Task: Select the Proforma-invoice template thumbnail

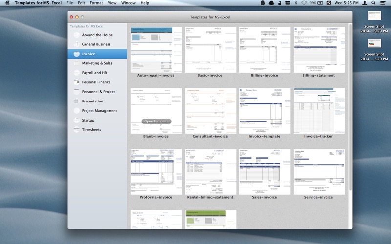Action: click(x=156, y=172)
